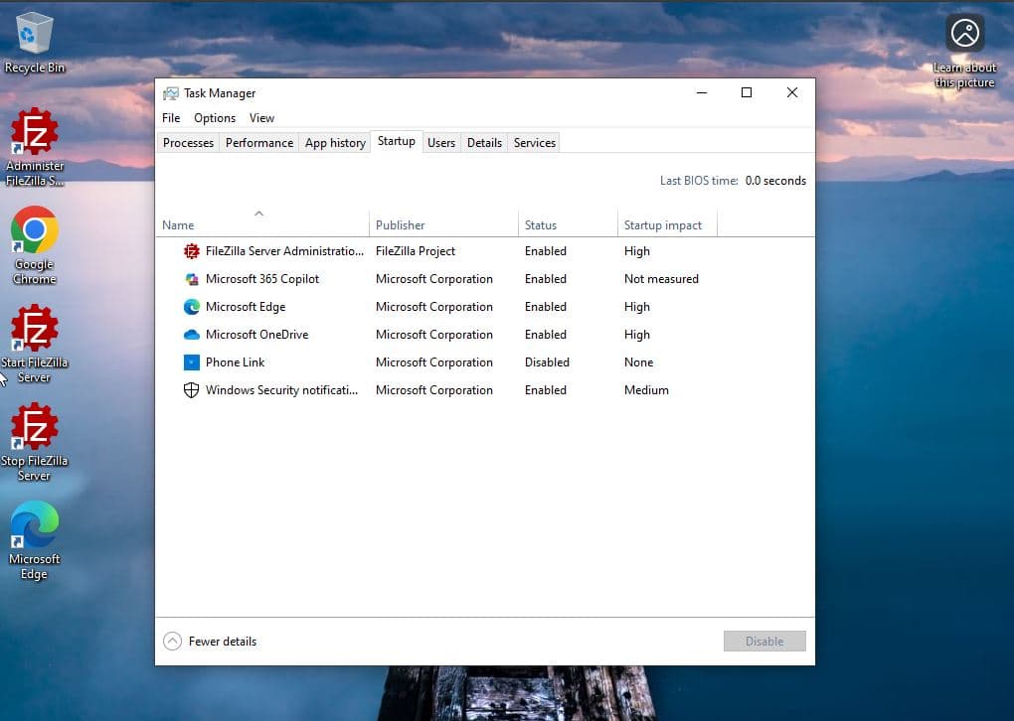Switch to the Performance tab

click(x=259, y=143)
